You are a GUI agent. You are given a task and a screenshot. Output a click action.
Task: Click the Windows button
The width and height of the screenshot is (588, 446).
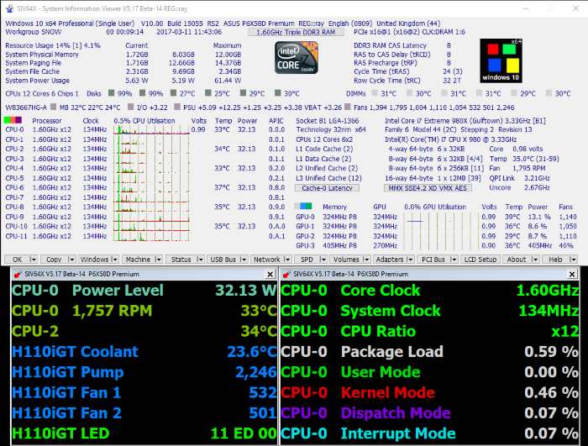point(94,260)
